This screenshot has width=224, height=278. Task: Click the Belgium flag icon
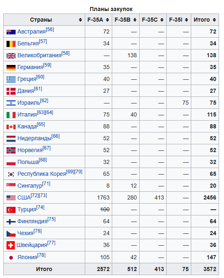pos(11,44)
